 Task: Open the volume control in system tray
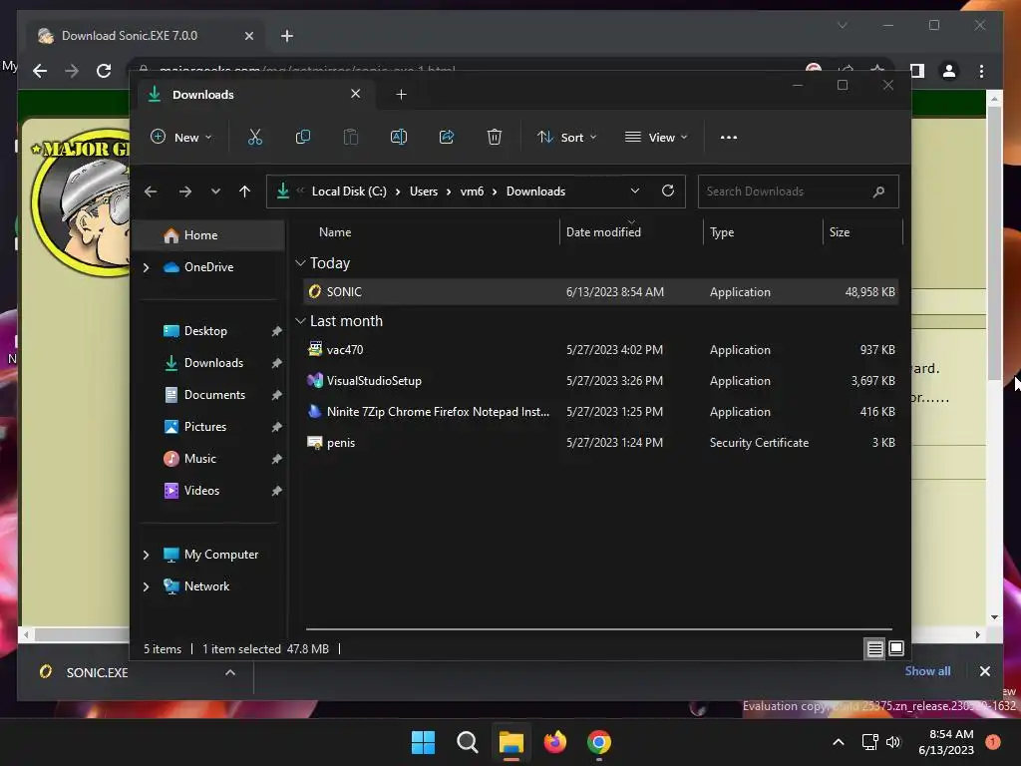tap(893, 742)
